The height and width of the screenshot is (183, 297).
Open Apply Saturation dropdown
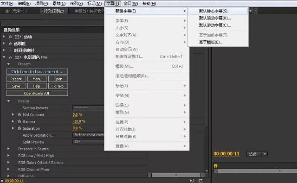pyautogui.click(x=88, y=135)
